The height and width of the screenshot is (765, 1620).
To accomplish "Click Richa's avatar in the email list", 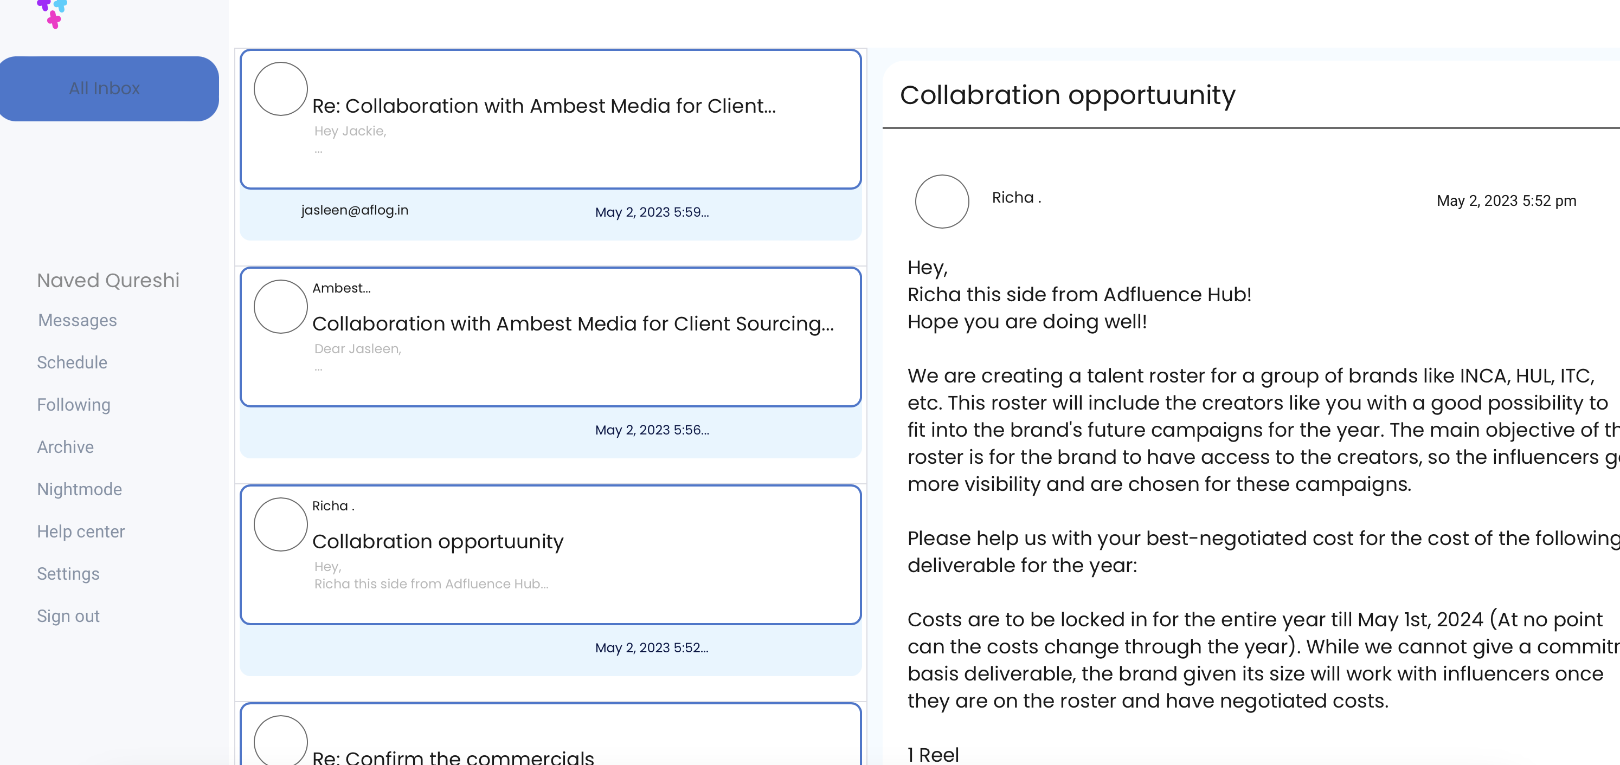I will pos(280,524).
